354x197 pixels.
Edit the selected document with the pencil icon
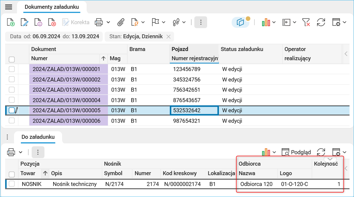coord(25,22)
